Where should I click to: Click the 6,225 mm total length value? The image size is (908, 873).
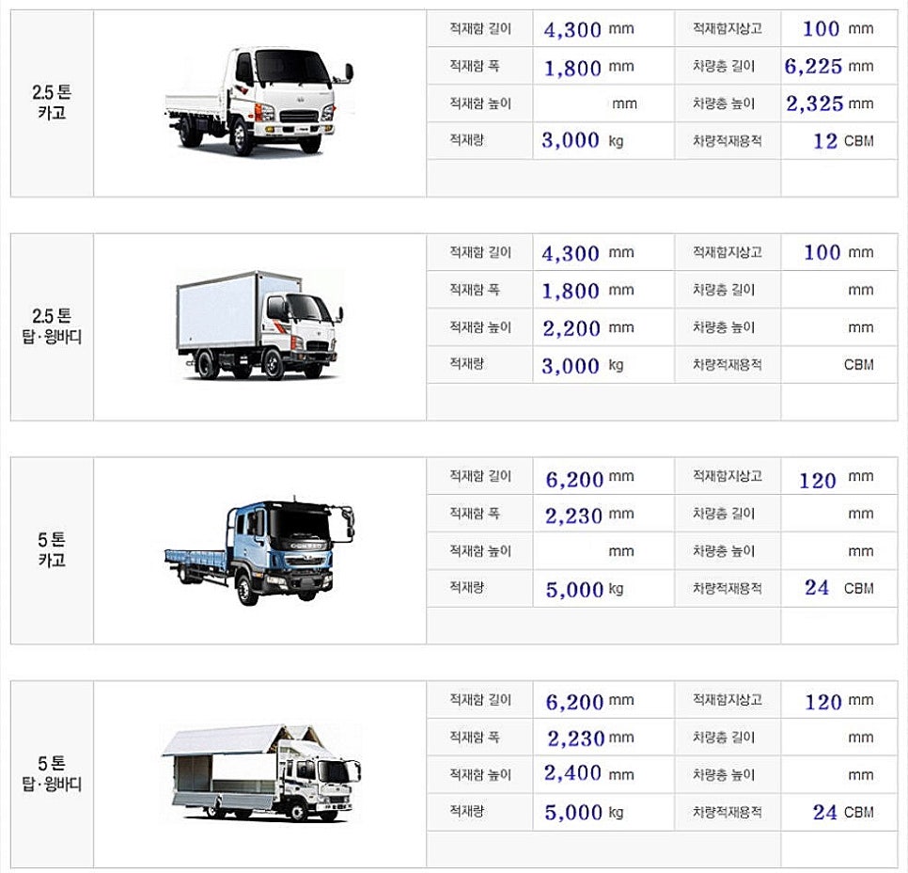(x=829, y=66)
